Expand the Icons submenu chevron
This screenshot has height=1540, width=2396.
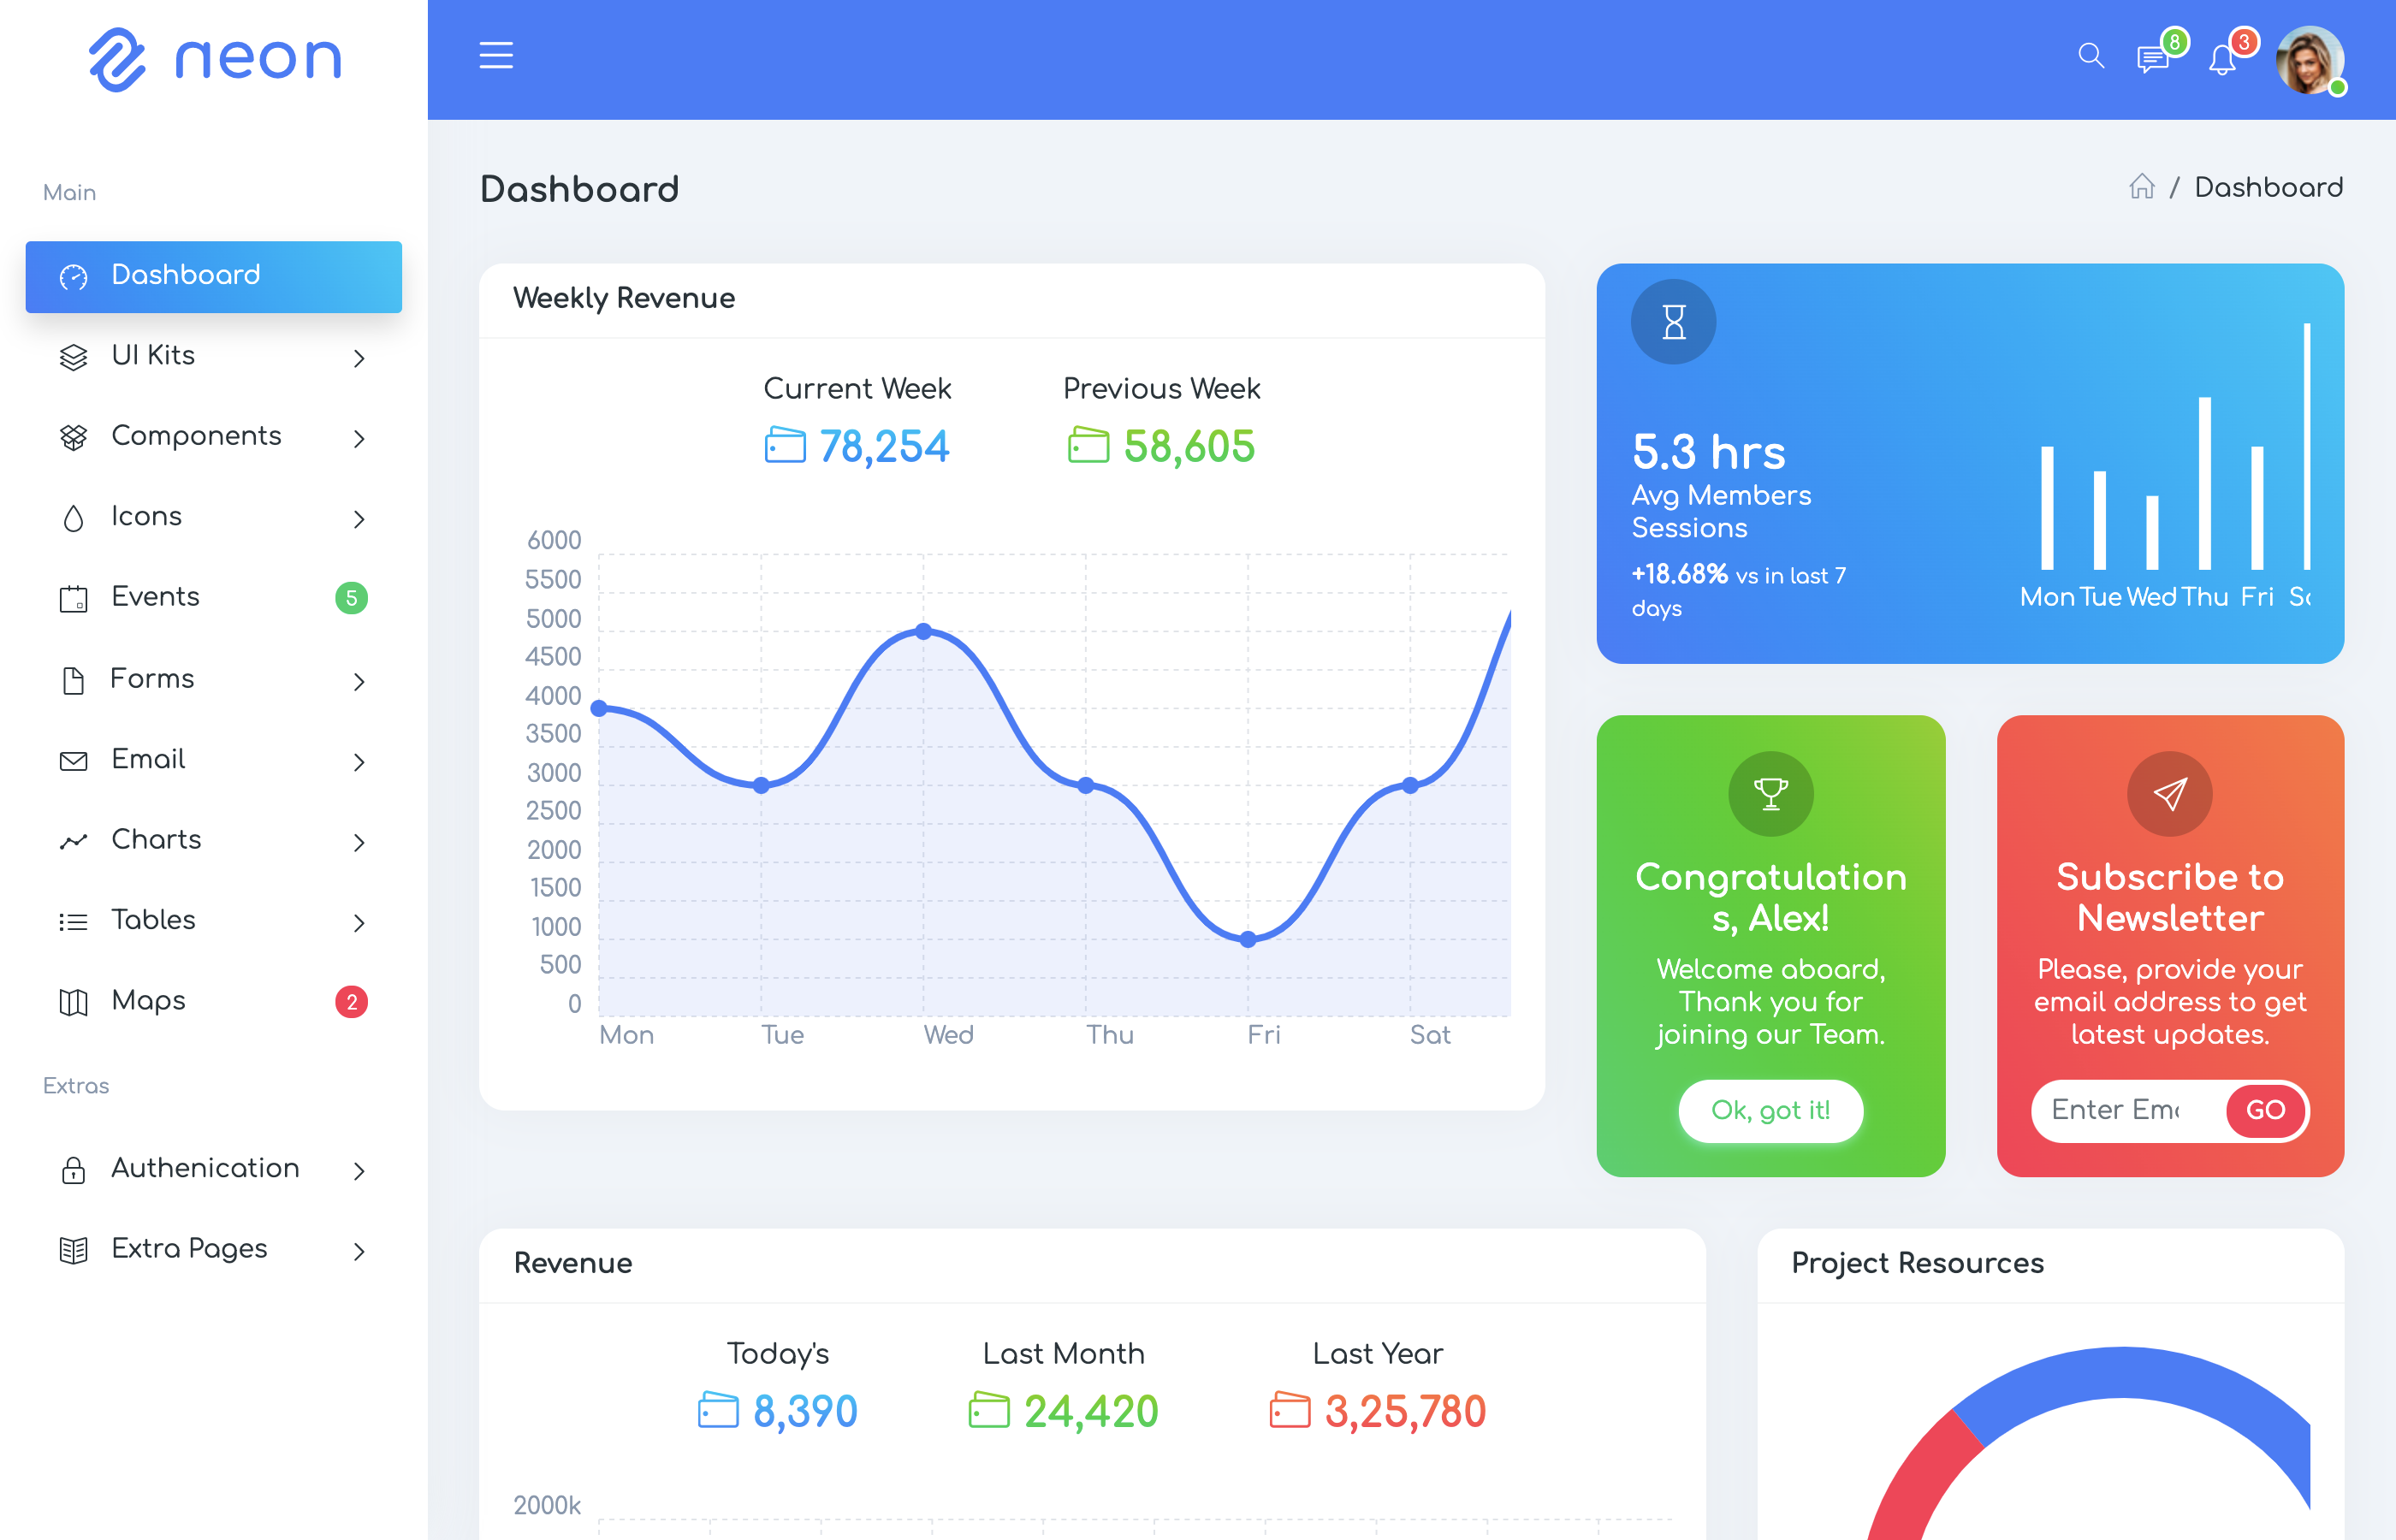coord(359,519)
